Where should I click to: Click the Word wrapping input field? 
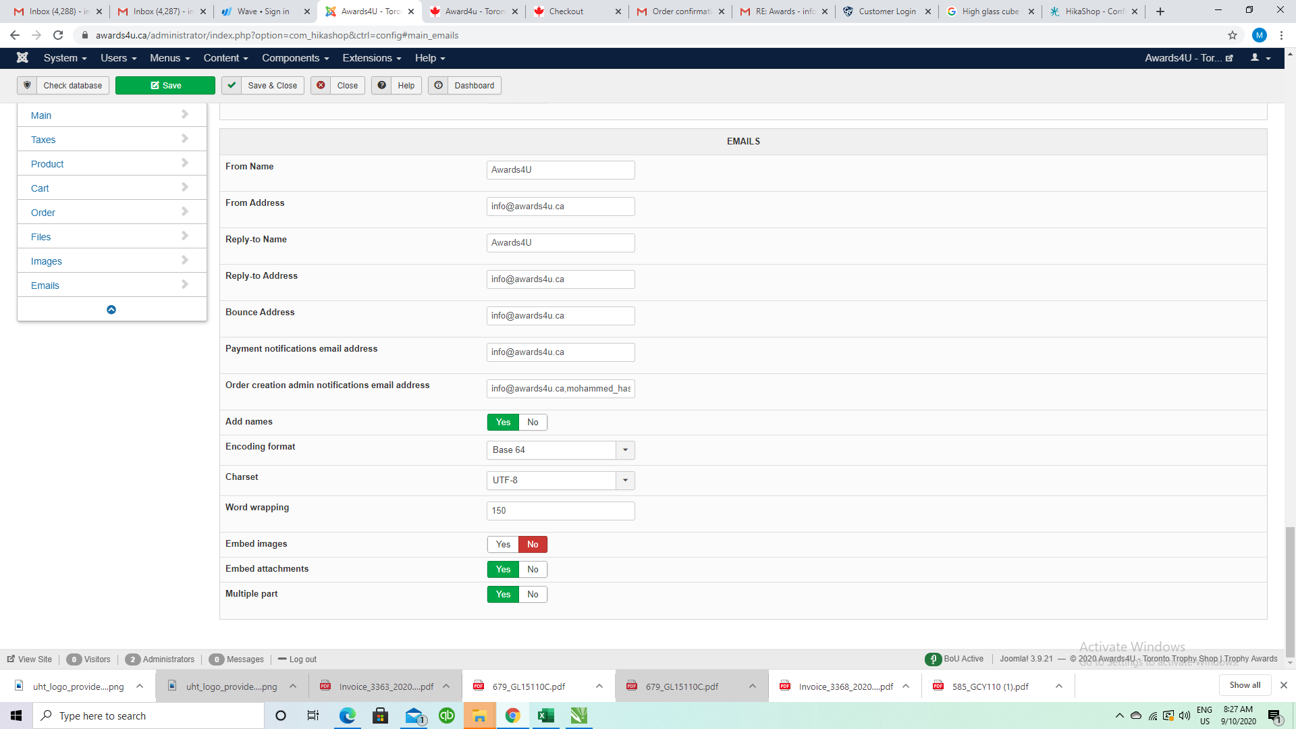560,511
